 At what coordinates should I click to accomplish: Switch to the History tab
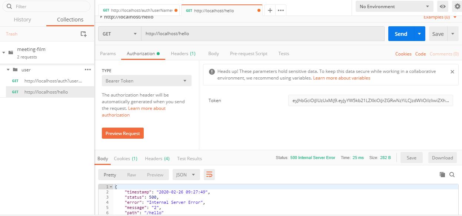(x=22, y=20)
